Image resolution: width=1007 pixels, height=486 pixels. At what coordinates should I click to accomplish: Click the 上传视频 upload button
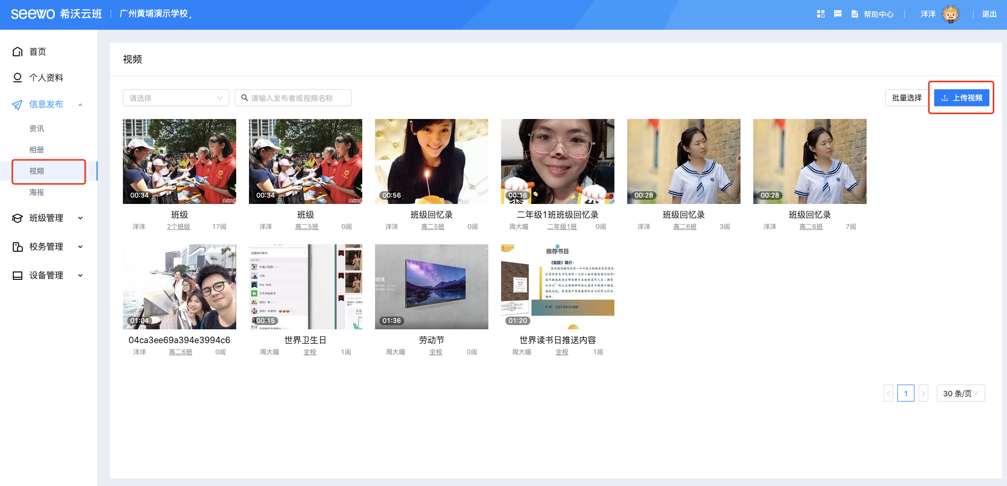[961, 98]
